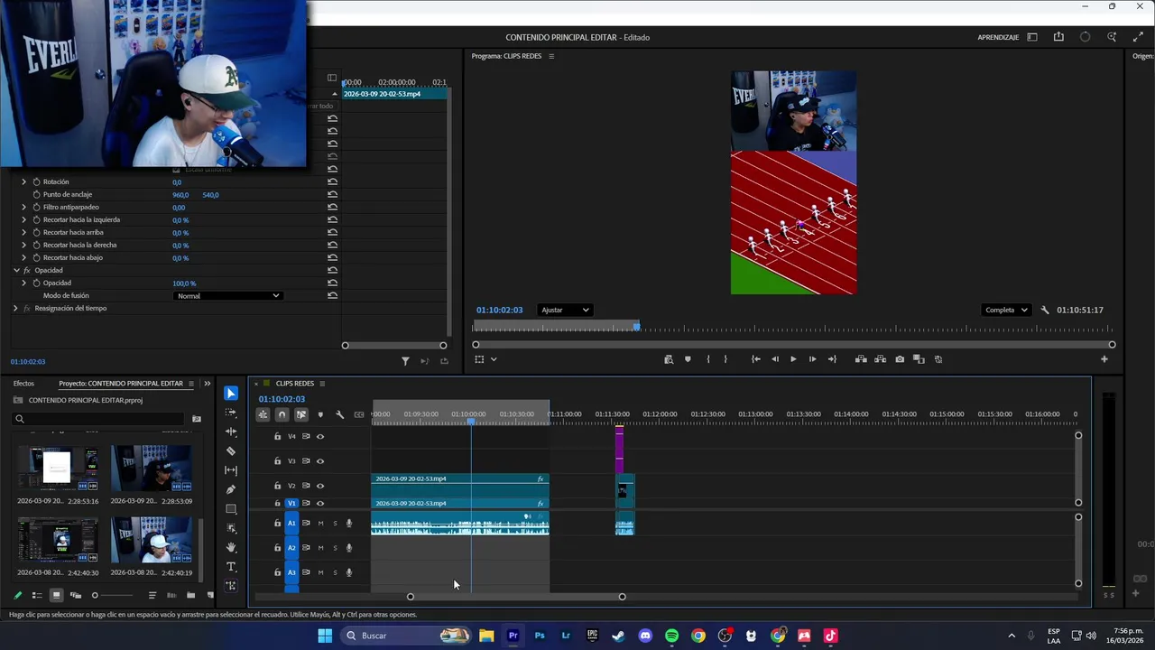
Task: Click the filter icon in Effect Controls
Action: (x=405, y=361)
